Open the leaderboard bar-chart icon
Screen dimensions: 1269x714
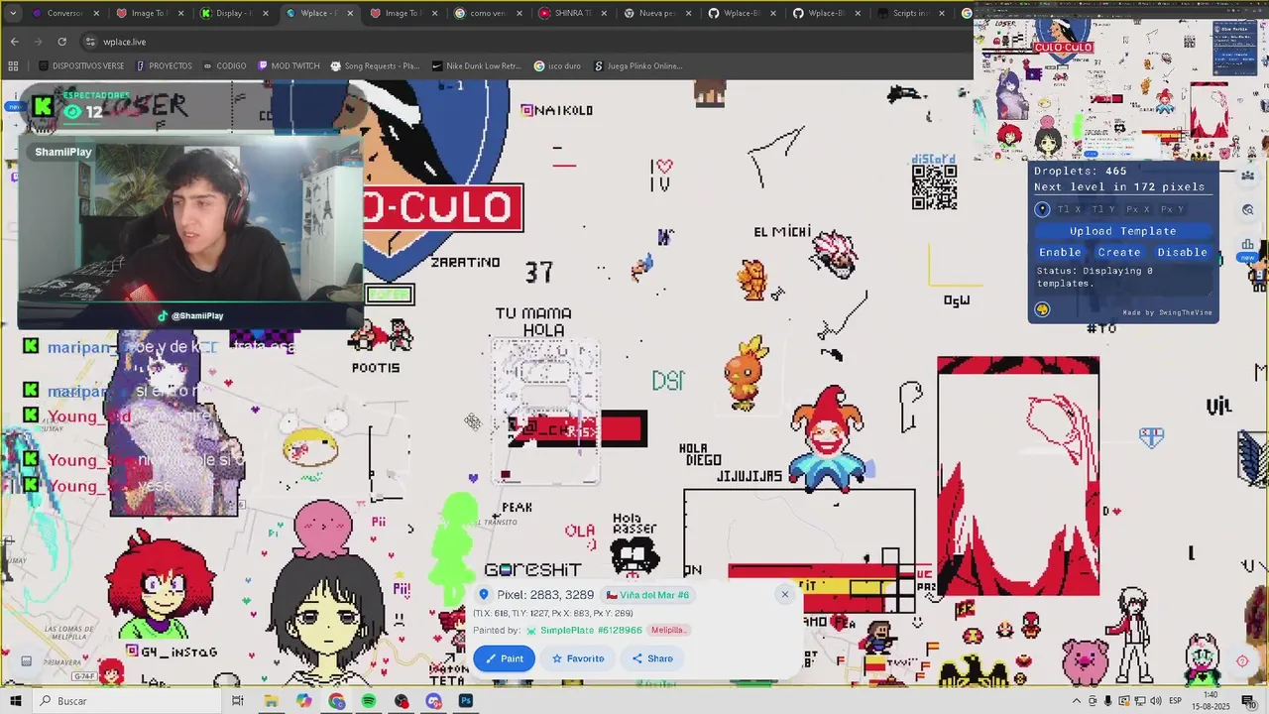[x=1248, y=244]
